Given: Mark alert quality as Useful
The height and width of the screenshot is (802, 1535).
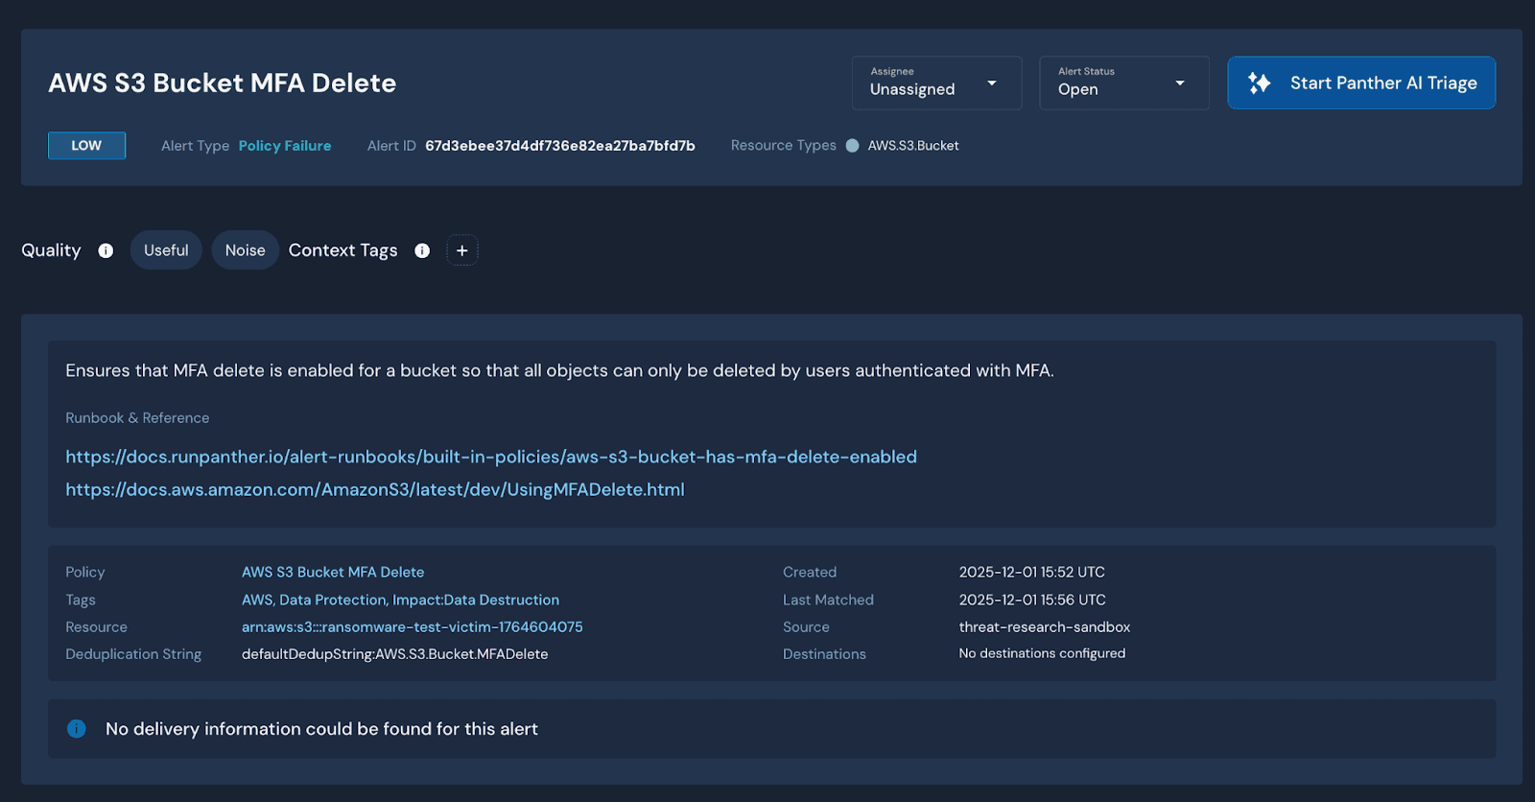Looking at the screenshot, I should (x=166, y=250).
